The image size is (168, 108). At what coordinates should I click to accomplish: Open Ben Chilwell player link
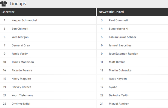pos(20,29)
